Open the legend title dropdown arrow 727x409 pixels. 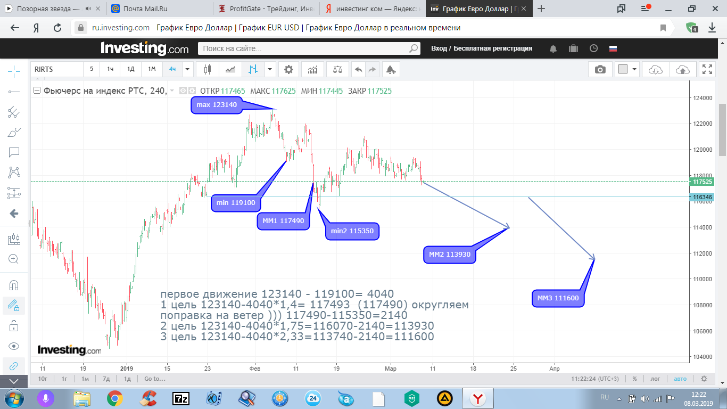(172, 91)
